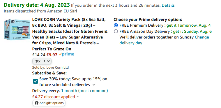The height and width of the screenshot is (108, 221).
Task: Click Change delivery day link
Action: pyautogui.click(x=164, y=40)
